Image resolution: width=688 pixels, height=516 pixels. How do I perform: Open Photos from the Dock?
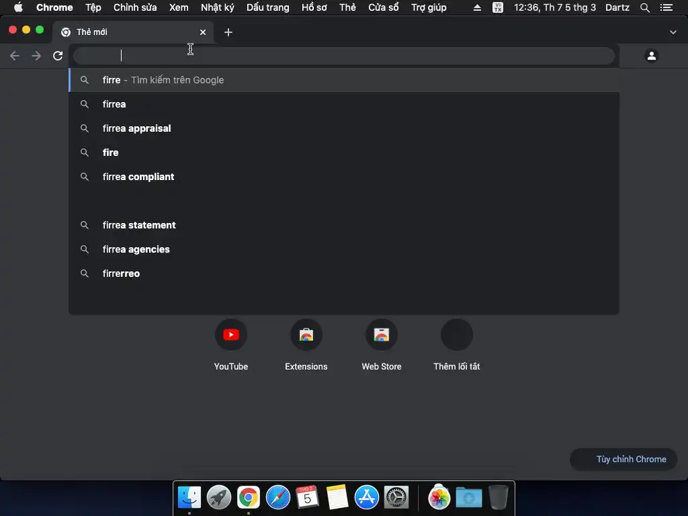[x=439, y=497]
